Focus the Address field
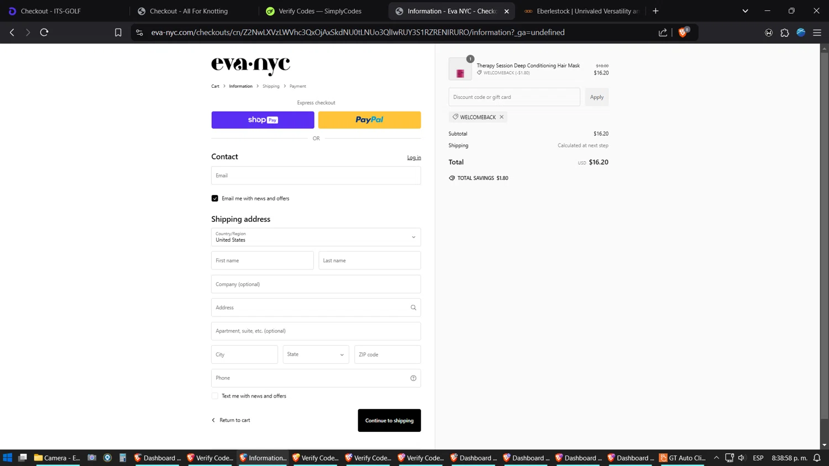829x466 pixels. pos(316,308)
